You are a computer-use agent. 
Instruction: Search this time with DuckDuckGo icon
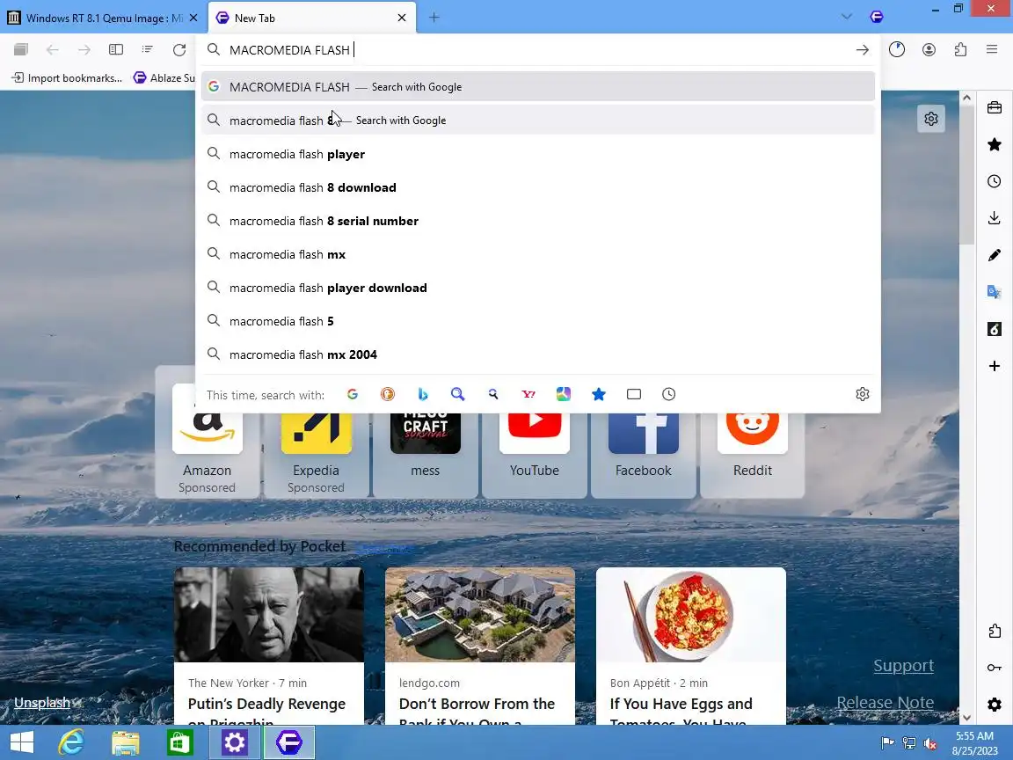pyautogui.click(x=388, y=394)
